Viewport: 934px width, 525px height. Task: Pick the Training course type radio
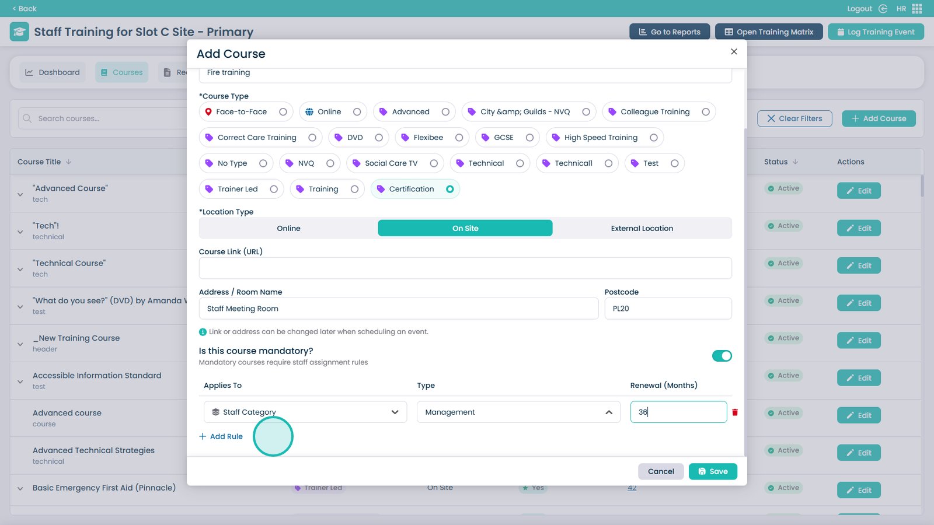click(354, 189)
